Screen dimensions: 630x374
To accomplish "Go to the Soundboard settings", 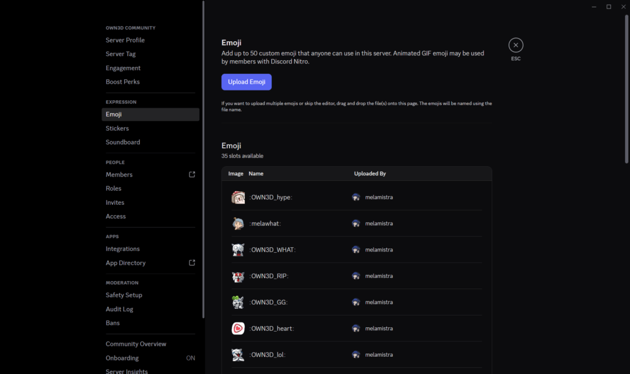I will click(x=122, y=142).
